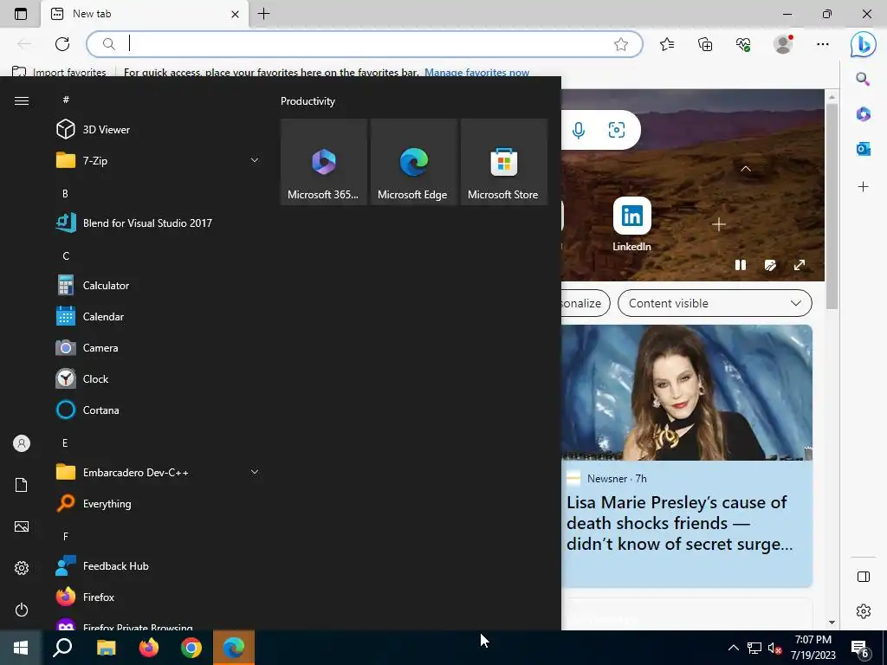
Task: Collapse the quick links chevron
Action: pyautogui.click(x=746, y=169)
